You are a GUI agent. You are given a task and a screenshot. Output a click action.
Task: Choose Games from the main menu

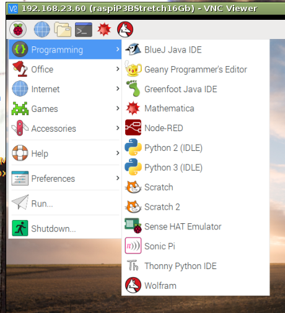pos(65,108)
